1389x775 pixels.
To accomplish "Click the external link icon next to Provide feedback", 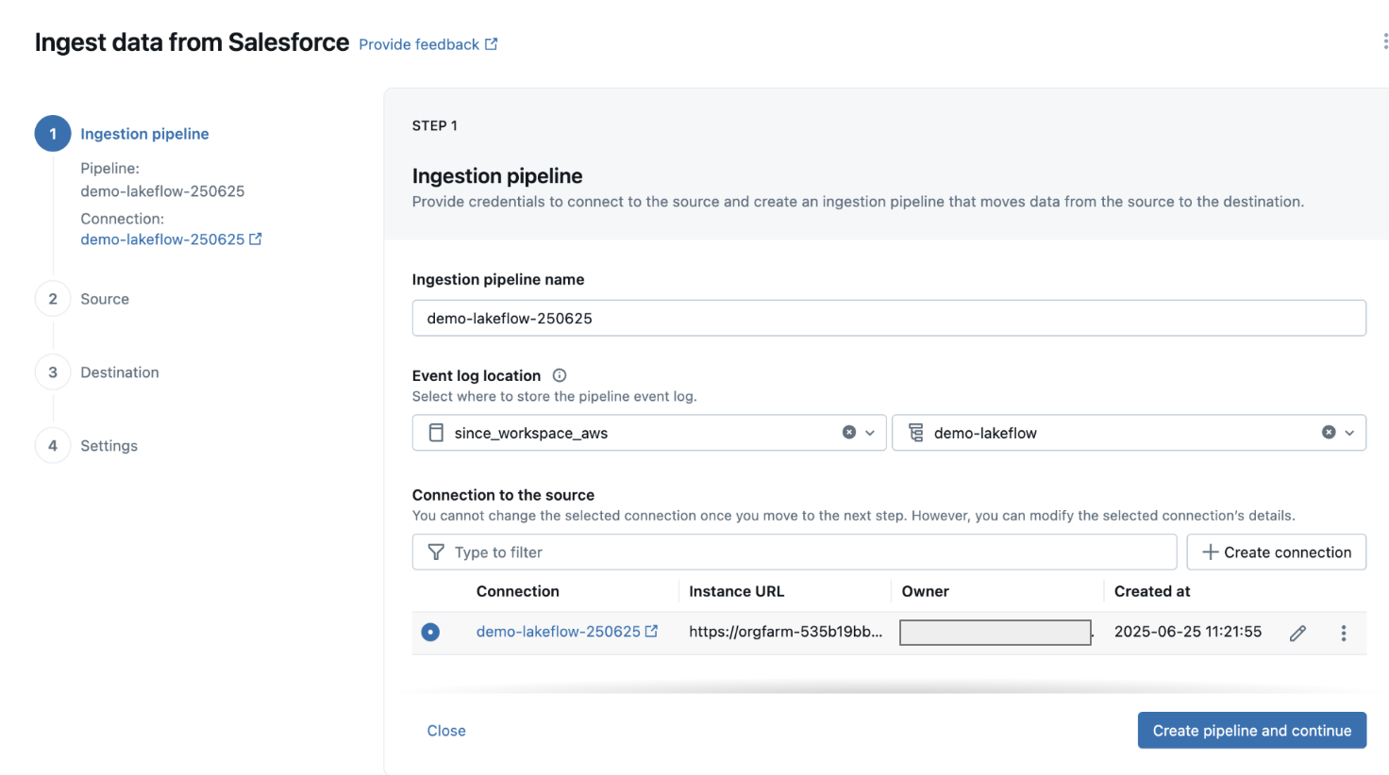I will click(x=490, y=43).
